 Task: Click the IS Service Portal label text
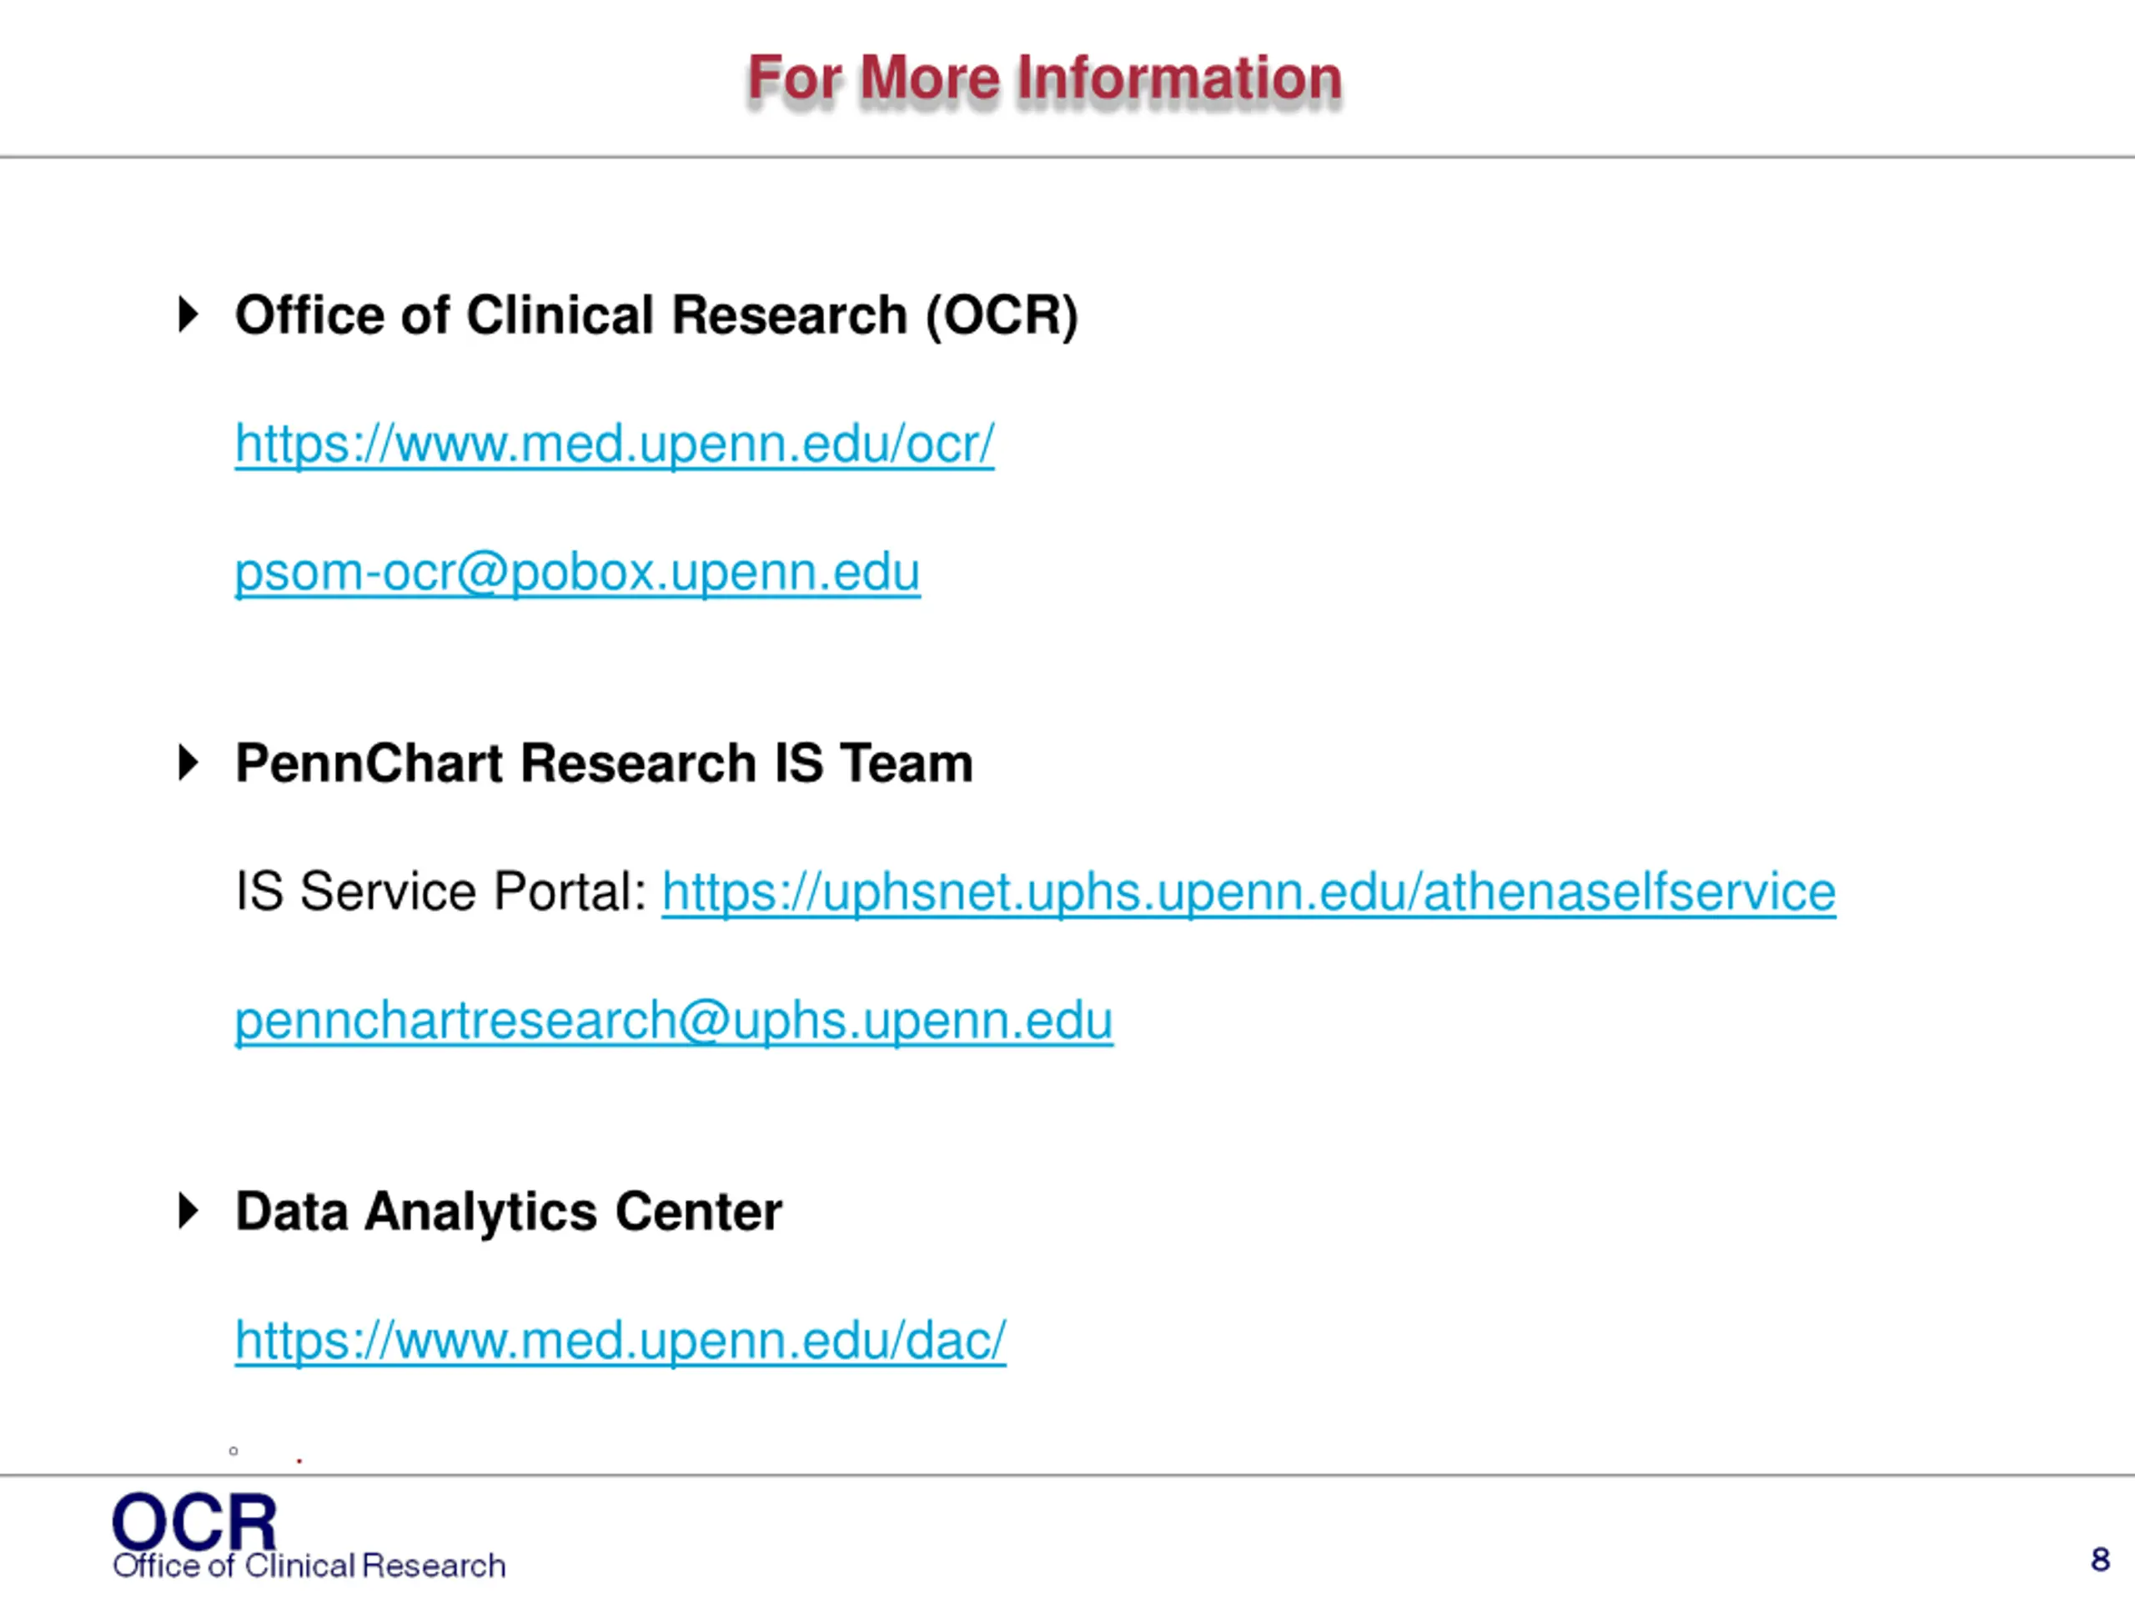(x=441, y=891)
